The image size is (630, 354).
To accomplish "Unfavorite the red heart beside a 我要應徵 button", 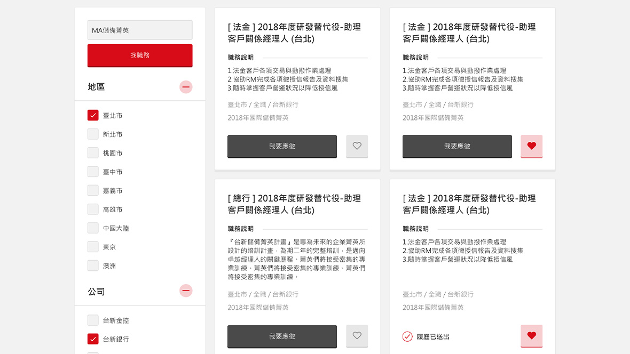I will click(x=531, y=146).
